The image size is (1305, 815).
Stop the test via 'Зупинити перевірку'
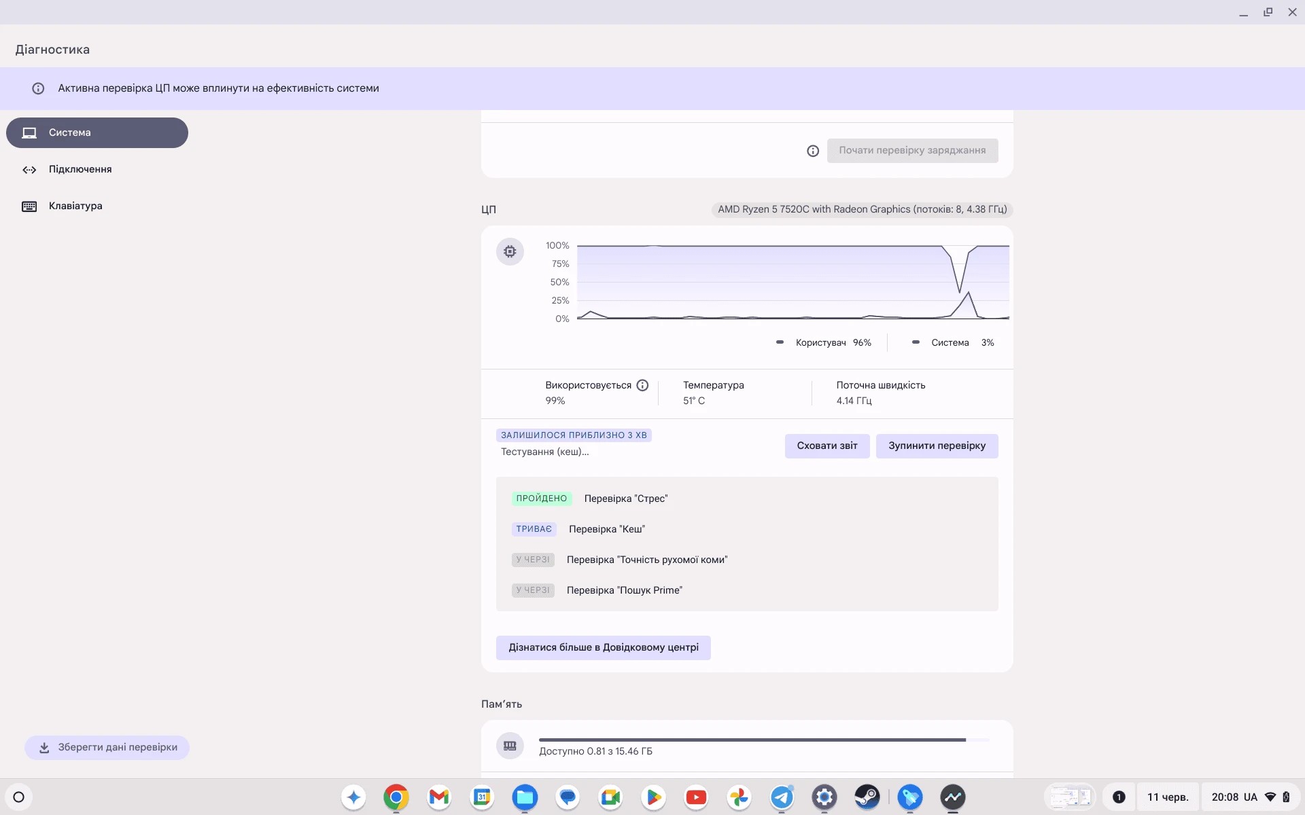[937, 446]
